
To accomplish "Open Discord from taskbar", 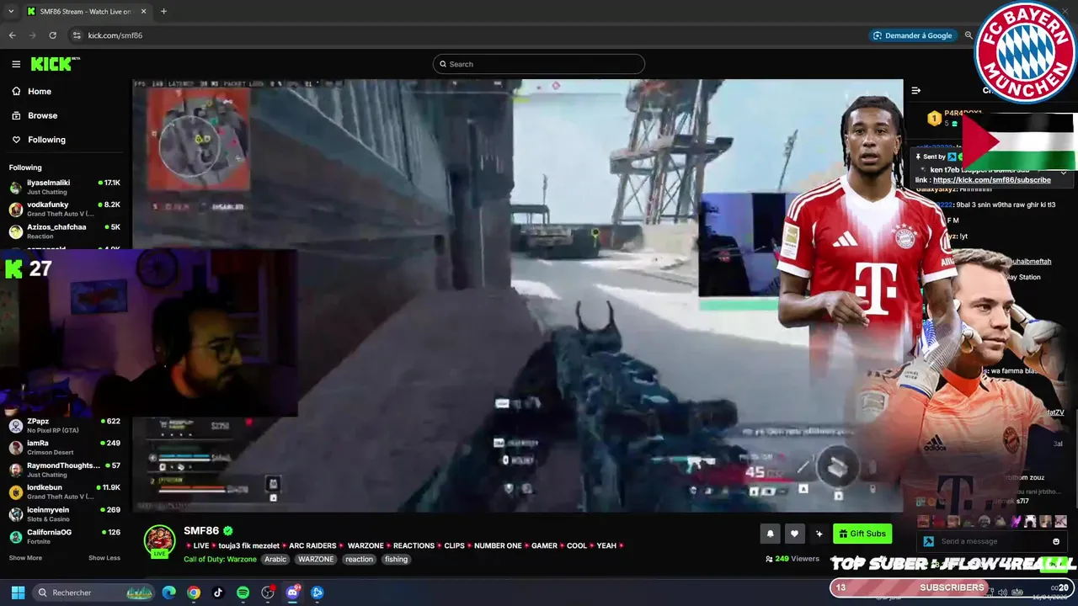I will point(292,593).
